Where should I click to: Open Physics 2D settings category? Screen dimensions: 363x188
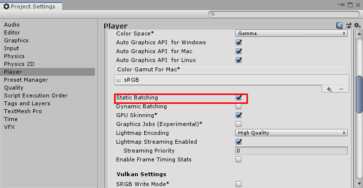click(19, 64)
